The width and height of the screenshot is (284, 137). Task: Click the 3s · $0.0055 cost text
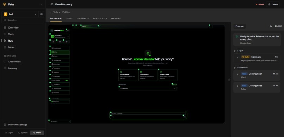pyautogui.click(x=276, y=26)
